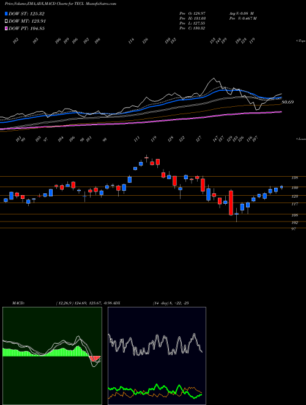
Task: Click the 108 price level label
Action: click(294, 215)
